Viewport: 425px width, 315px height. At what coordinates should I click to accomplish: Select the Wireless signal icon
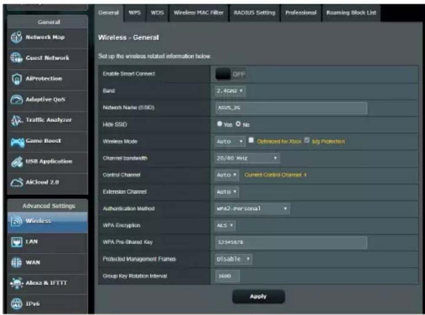pos(17,221)
